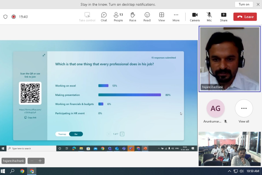This screenshot has height=175, width=262.
Task: Click the shared screen's Start button
Action: click(x=3, y=148)
